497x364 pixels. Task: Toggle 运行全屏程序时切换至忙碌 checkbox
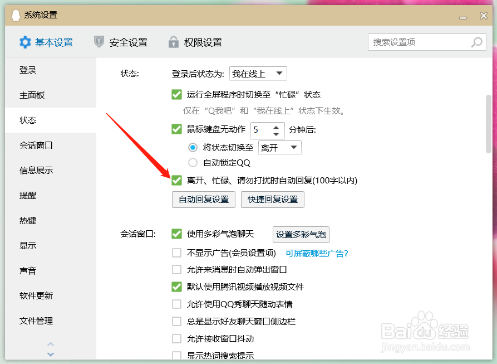[176, 95]
